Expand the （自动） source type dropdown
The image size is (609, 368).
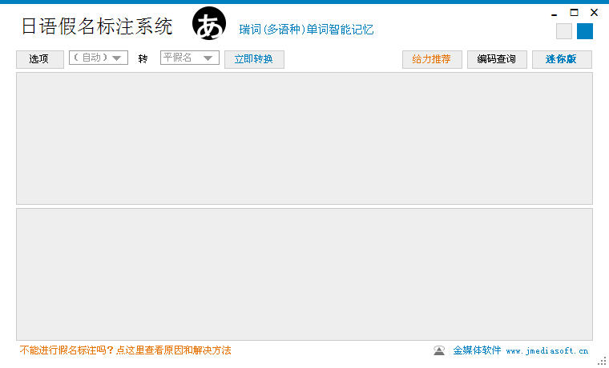click(99, 58)
